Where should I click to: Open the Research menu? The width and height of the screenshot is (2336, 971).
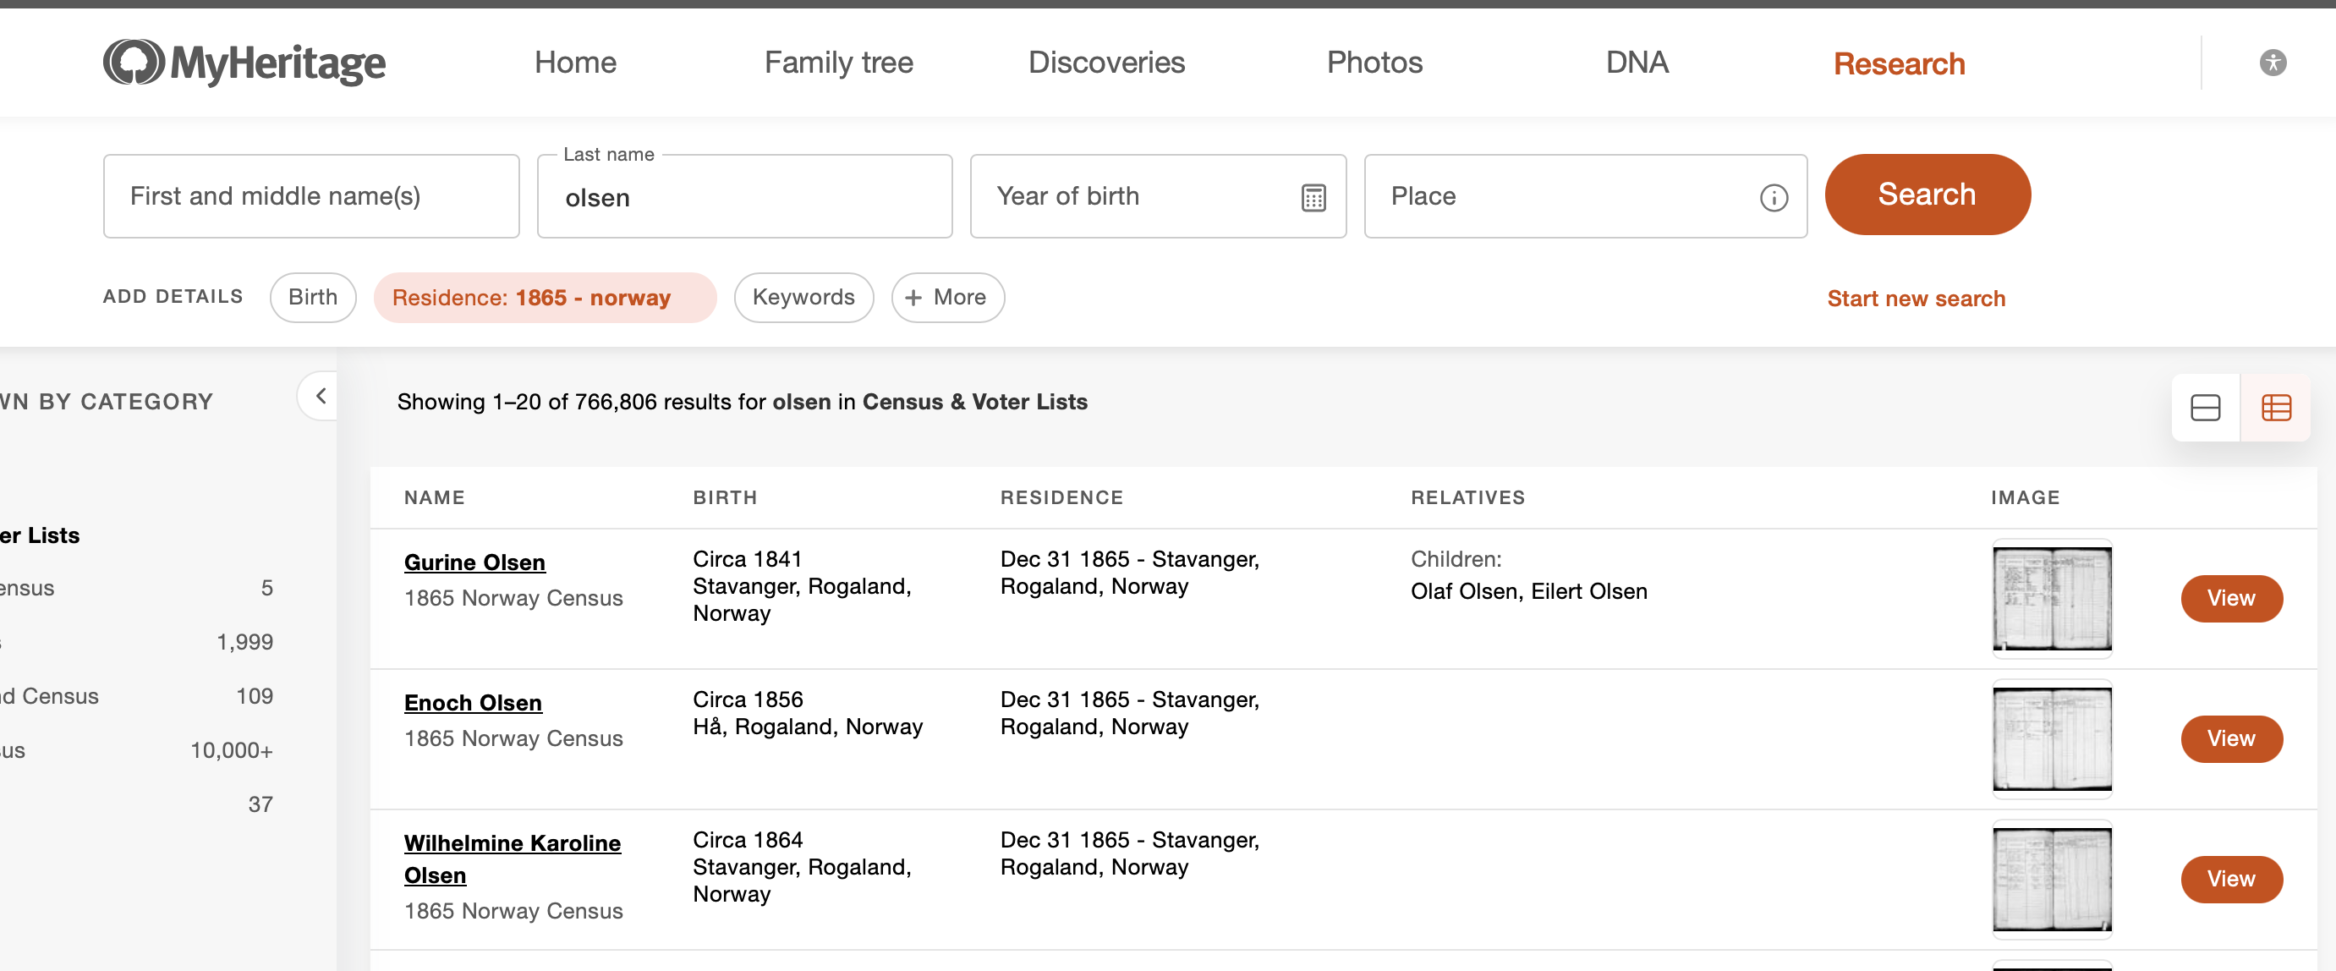click(1899, 63)
